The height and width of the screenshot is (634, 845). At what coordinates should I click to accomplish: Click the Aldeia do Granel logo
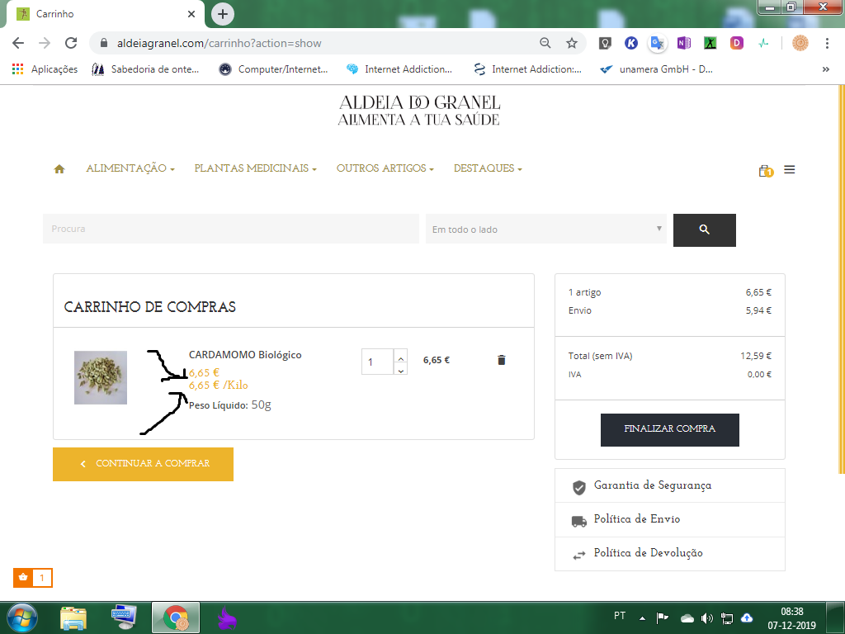point(419,111)
